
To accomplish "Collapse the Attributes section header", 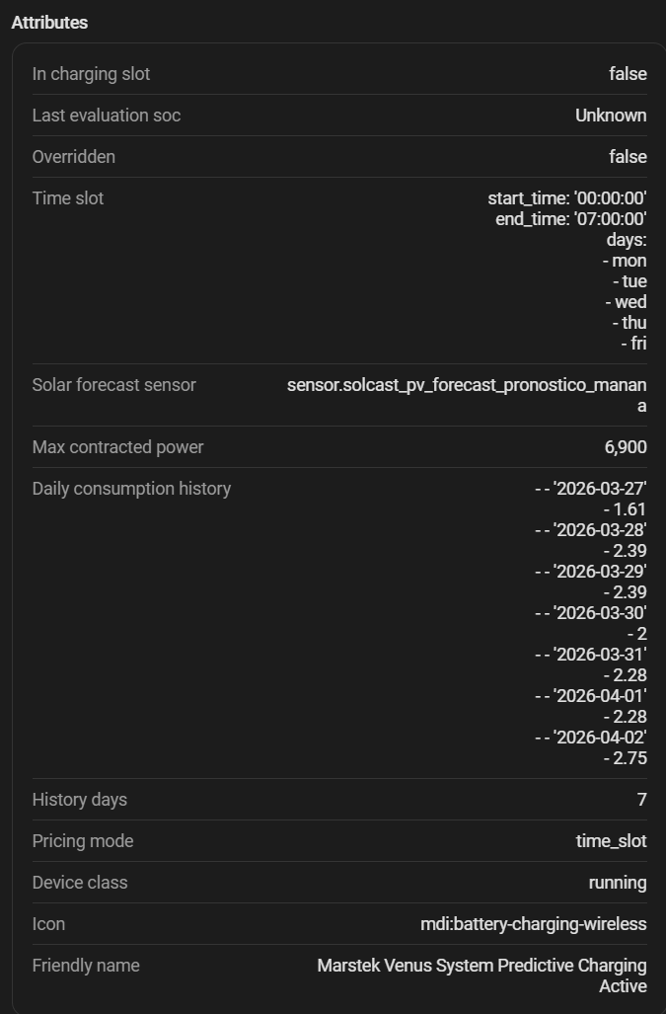I will point(47,22).
